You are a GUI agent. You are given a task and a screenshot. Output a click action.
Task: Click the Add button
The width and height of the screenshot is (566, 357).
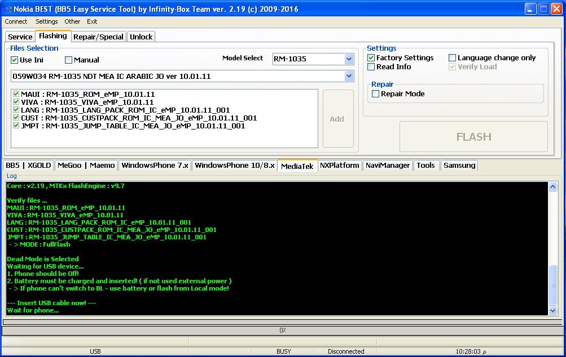coord(338,119)
